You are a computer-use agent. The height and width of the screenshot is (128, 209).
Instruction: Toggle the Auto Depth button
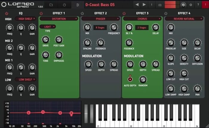point(130,79)
